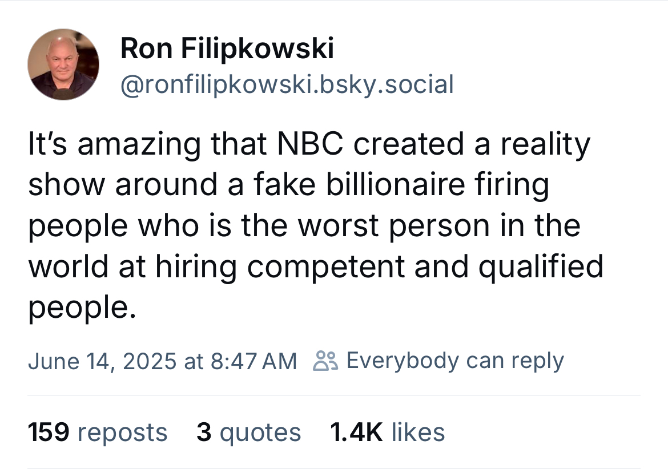Click the '3' quote count number
668x469 pixels.
pyautogui.click(x=204, y=432)
